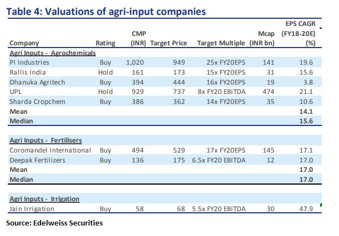Click the Hold rating for Rallis India
The height and width of the screenshot is (236, 339).
pos(105,72)
